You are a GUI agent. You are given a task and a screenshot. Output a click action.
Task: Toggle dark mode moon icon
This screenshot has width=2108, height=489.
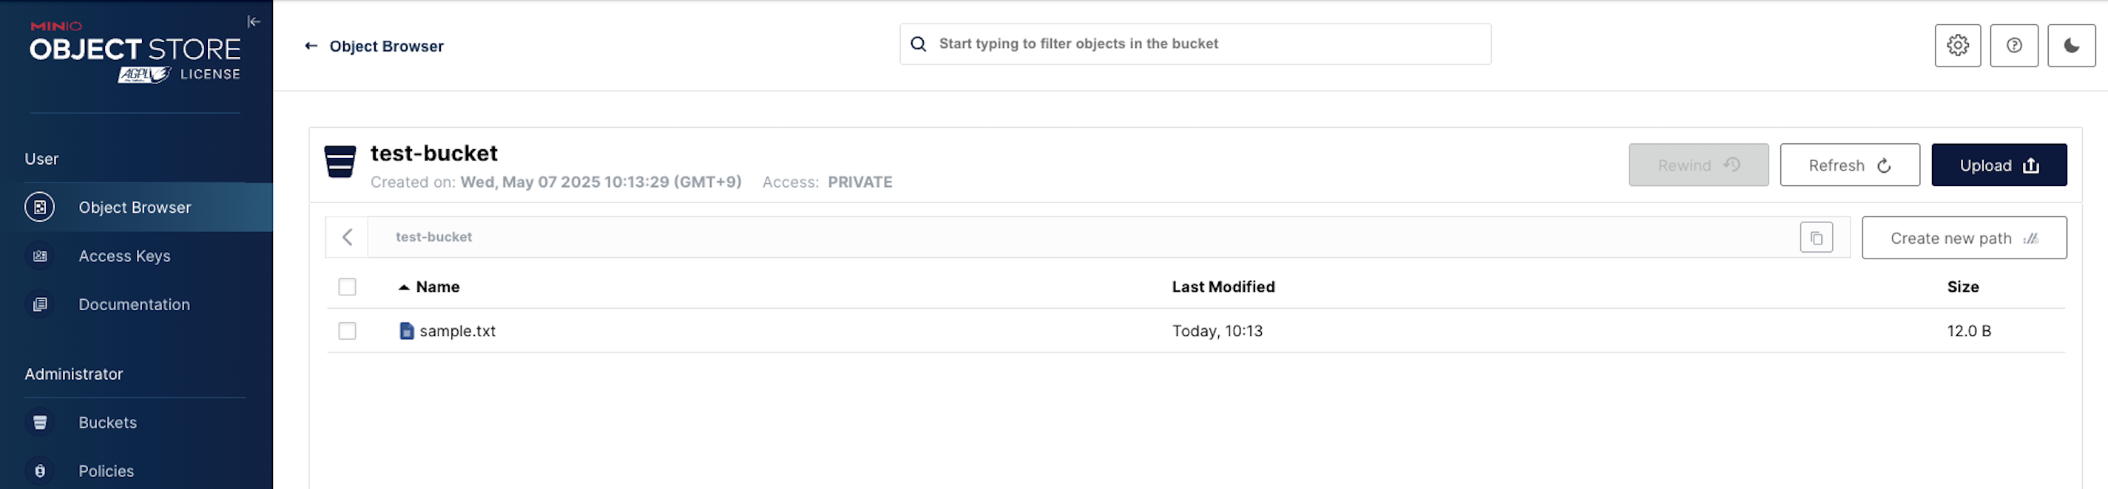(x=2070, y=46)
